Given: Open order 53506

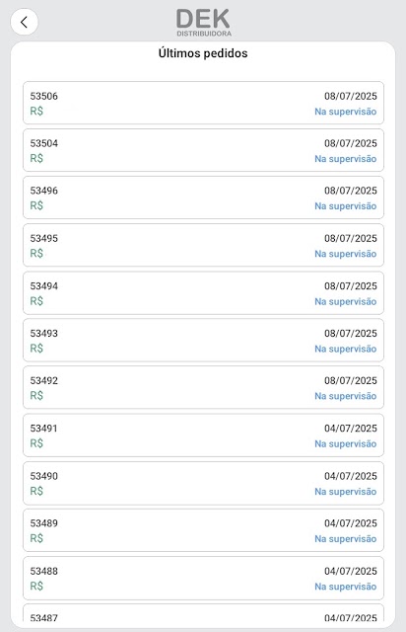Looking at the screenshot, I should (x=203, y=103).
